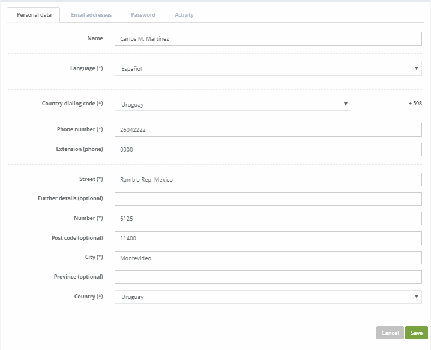This screenshot has width=431, height=350.
Task: Open the Password tab
Action: pyautogui.click(x=143, y=15)
